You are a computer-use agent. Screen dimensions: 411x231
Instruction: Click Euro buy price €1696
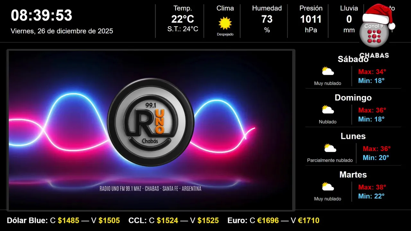point(268,220)
